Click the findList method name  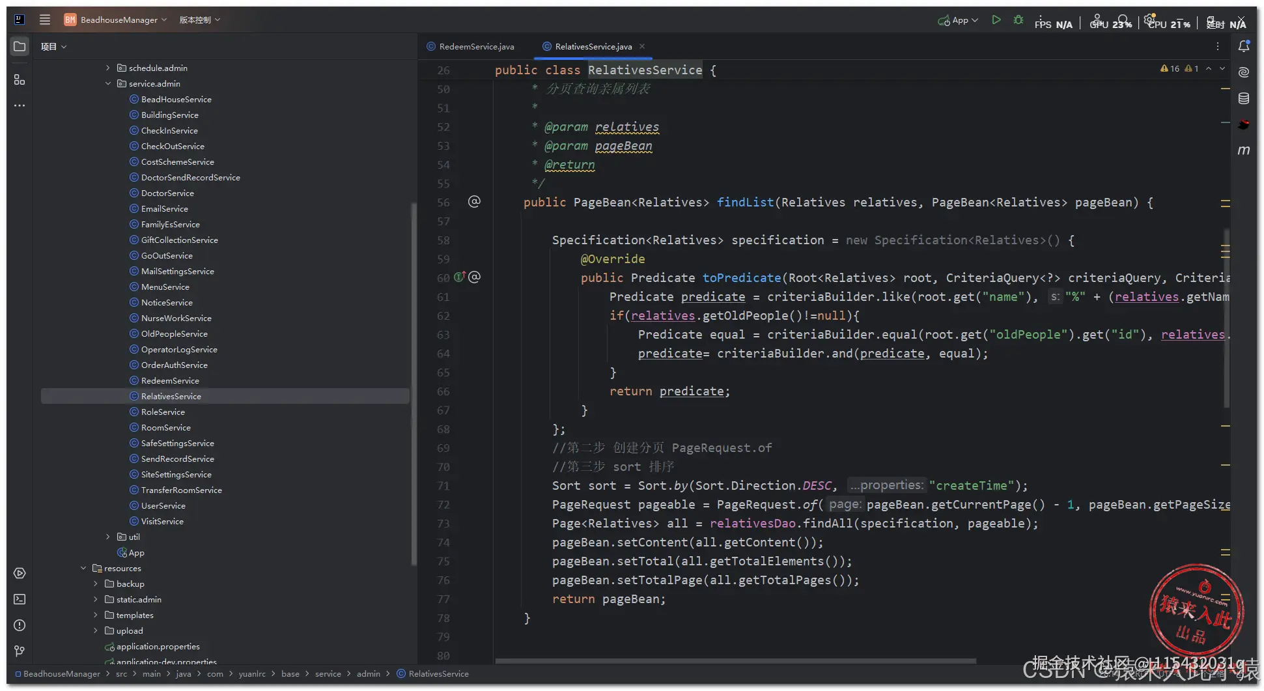[x=745, y=203]
